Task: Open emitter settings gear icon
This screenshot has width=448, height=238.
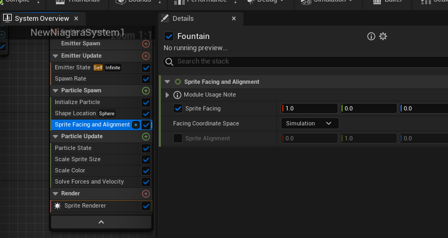Action: coord(383,36)
